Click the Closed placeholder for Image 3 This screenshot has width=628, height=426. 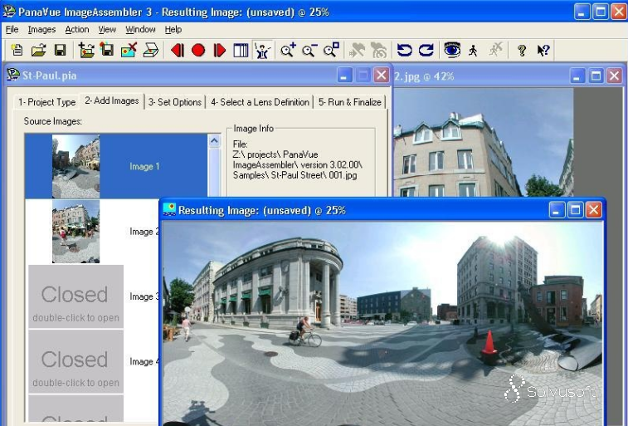[75, 296]
